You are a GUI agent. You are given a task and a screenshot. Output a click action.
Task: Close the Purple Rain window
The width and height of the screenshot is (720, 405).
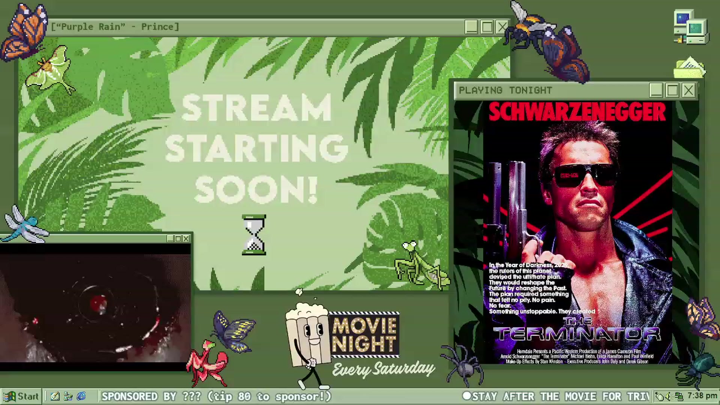(502, 27)
